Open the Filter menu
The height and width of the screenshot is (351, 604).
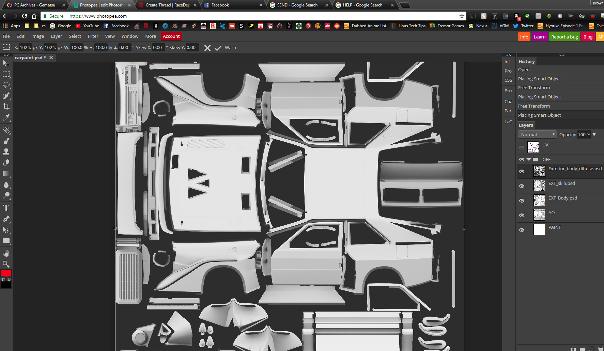(x=93, y=36)
